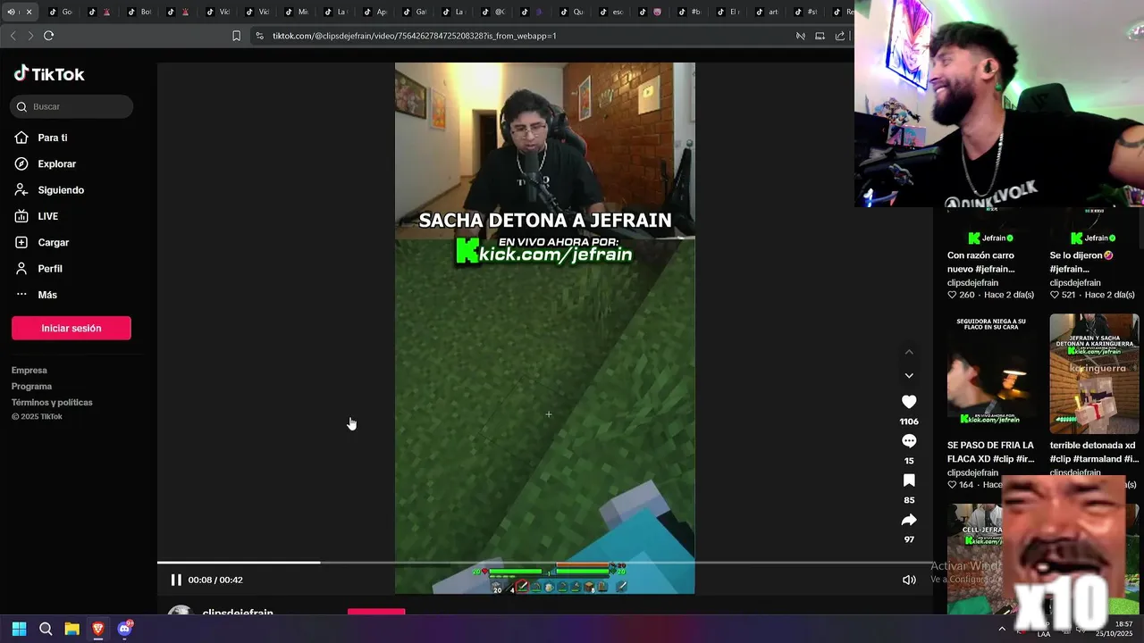Go to previous video with up chevron
Viewport: 1144px width, 643px height.
pos(909,352)
